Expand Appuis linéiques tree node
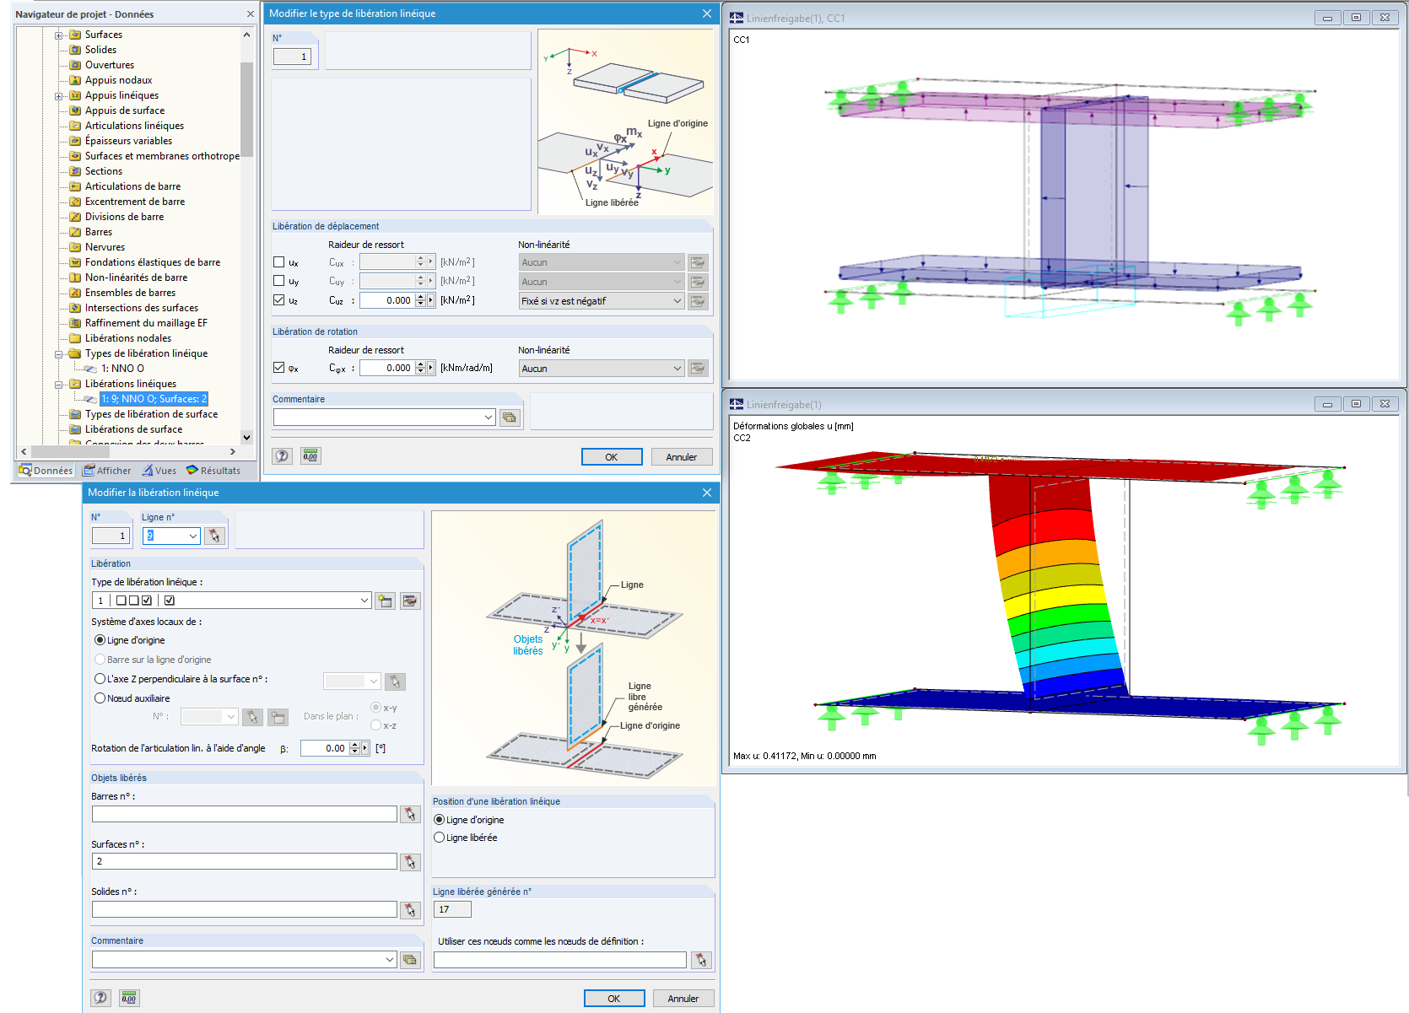1409x1013 pixels. click(59, 96)
